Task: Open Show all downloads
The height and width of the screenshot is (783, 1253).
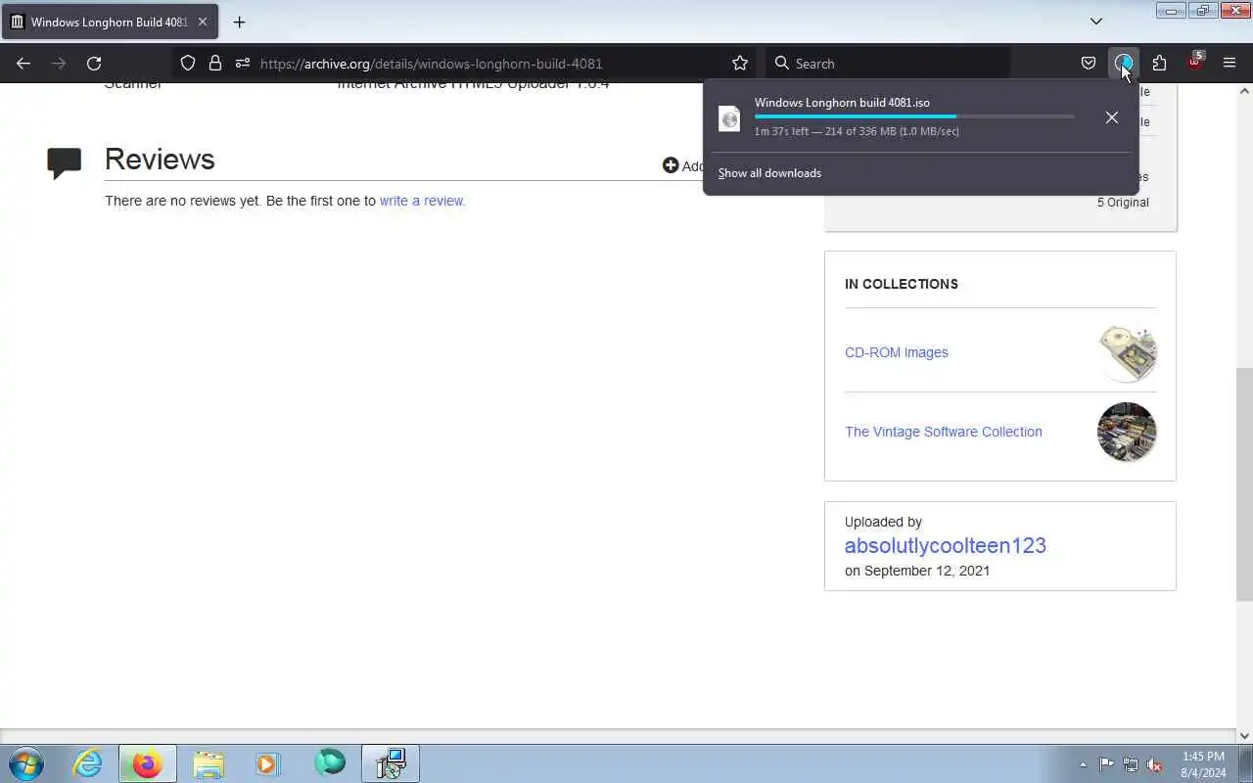Action: tap(769, 173)
